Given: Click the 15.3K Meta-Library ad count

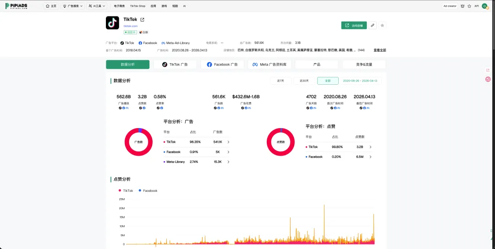Looking at the screenshot, I should pyautogui.click(x=218, y=162).
